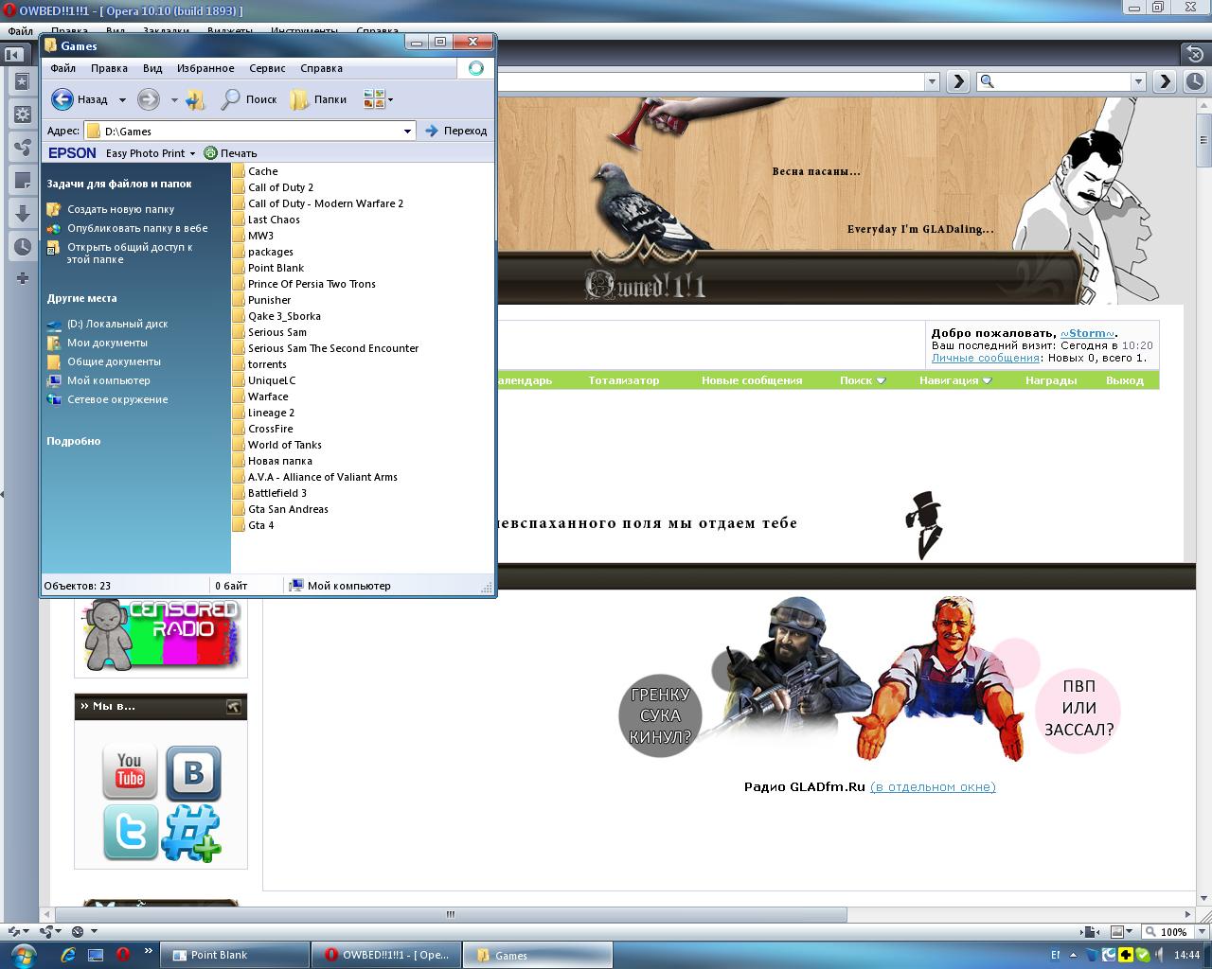Expand the D:\Games address bar dropdown
Screen dimensions: 1212x969
(x=407, y=132)
